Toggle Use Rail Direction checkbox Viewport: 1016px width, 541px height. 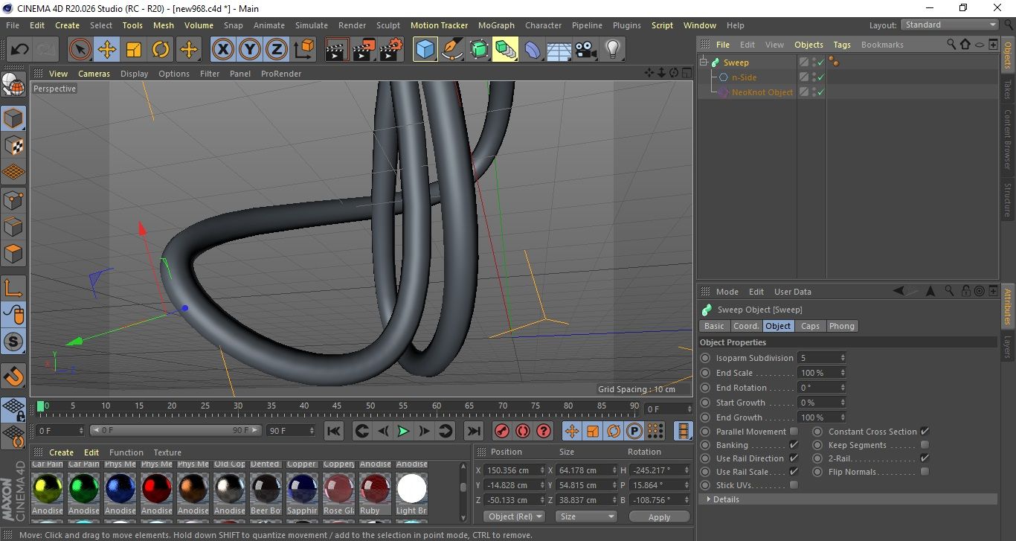(794, 458)
